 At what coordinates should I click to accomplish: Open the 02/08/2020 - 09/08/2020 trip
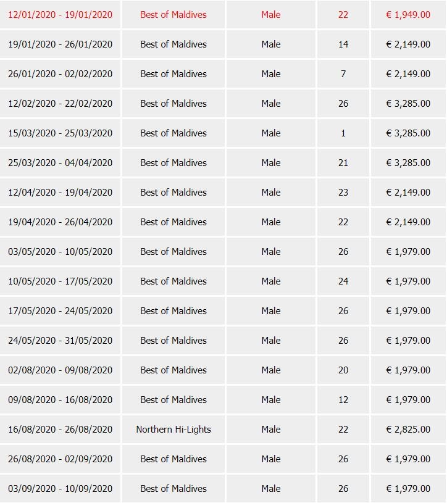(x=61, y=370)
